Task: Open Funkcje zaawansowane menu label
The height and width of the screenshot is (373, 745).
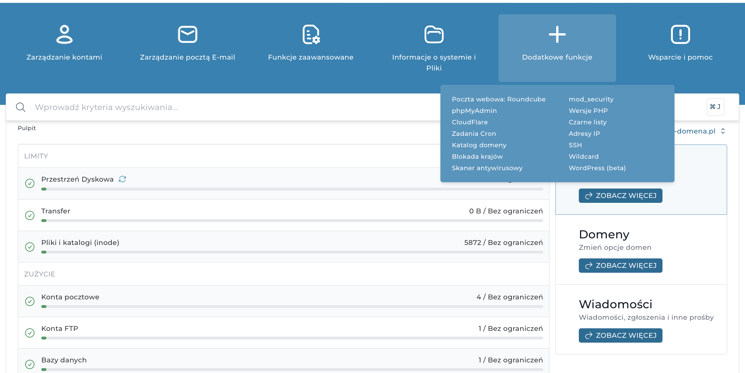Action: [311, 57]
